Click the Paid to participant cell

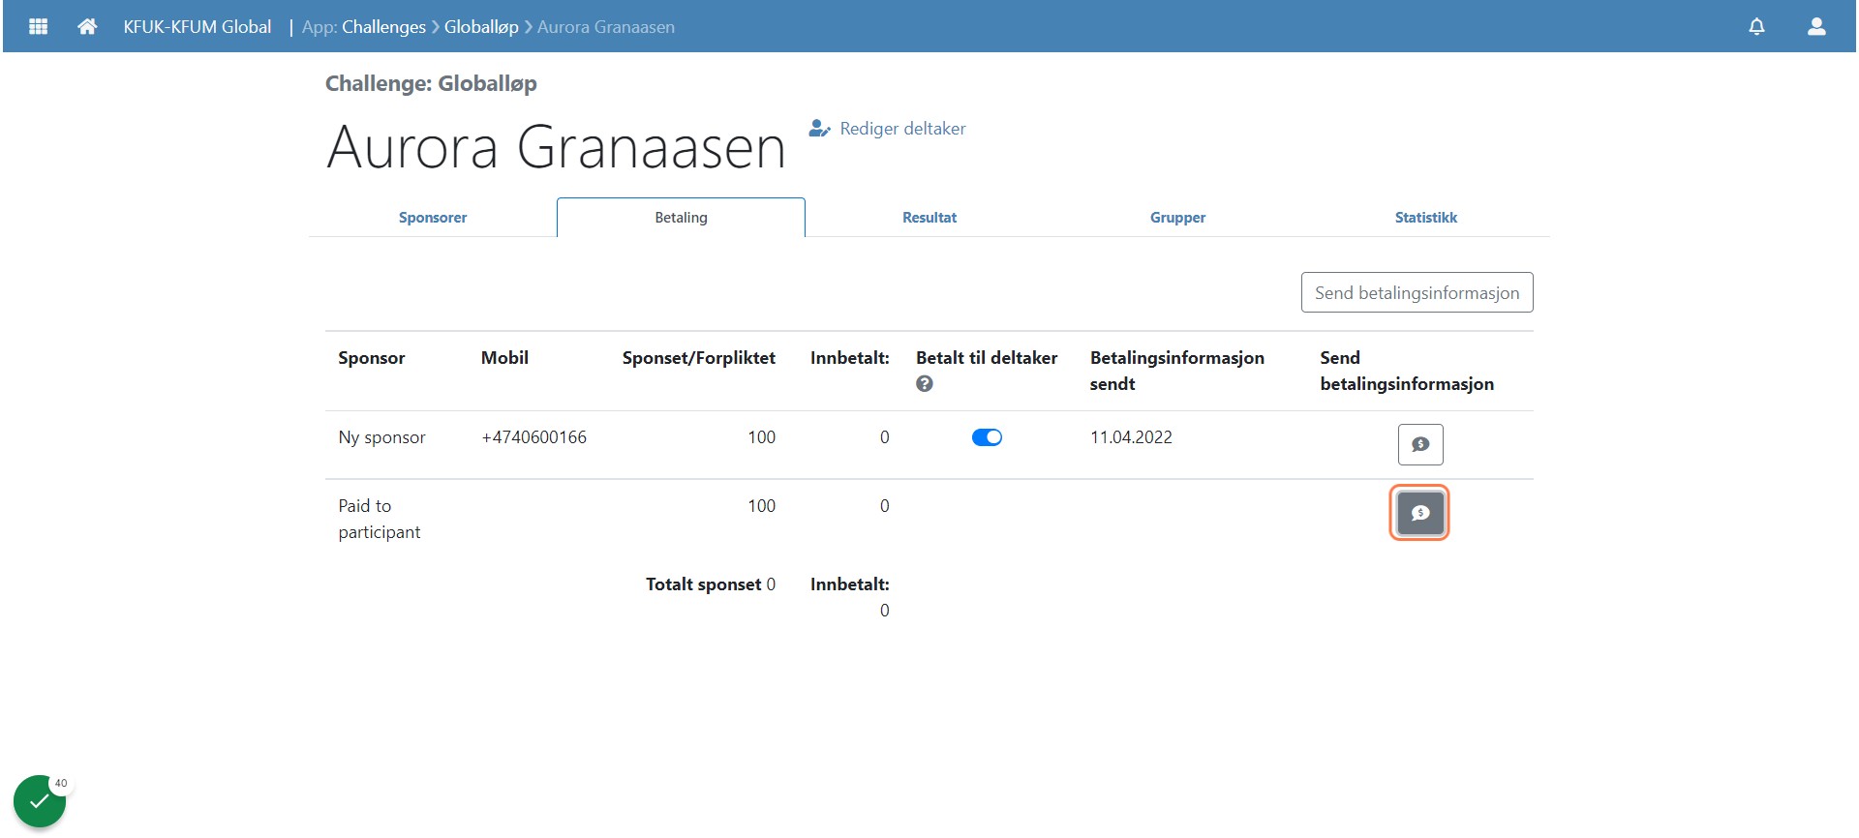[380, 519]
